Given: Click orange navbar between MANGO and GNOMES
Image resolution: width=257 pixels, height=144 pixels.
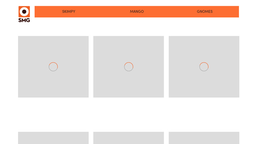Looking at the screenshot, I should [x=170, y=12].
